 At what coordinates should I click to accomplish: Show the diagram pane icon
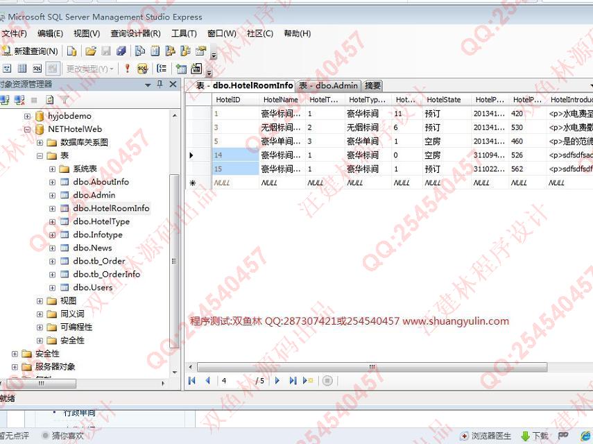[x=7, y=69]
